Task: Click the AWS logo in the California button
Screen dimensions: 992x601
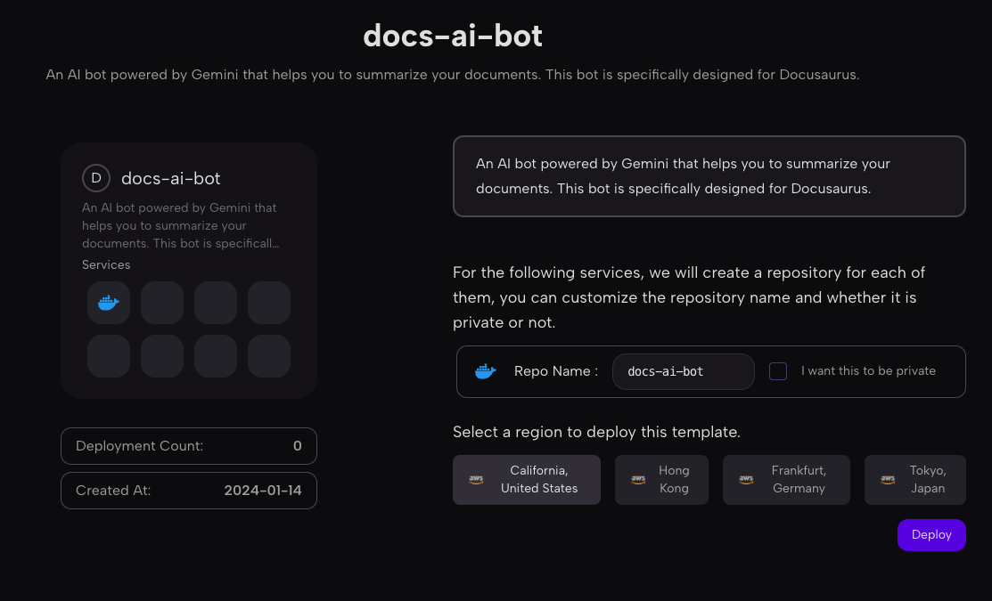Action: [476, 480]
